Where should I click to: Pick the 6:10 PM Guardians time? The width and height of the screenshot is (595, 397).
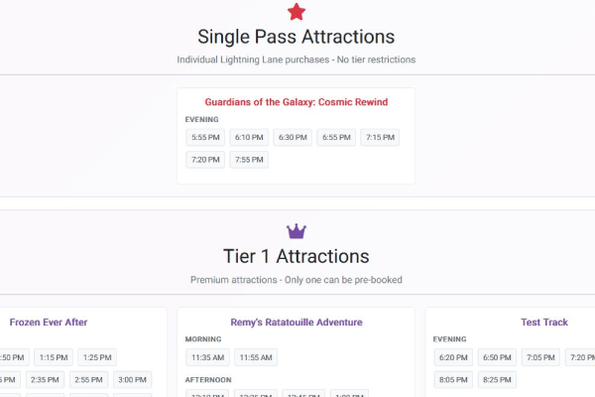click(x=248, y=138)
